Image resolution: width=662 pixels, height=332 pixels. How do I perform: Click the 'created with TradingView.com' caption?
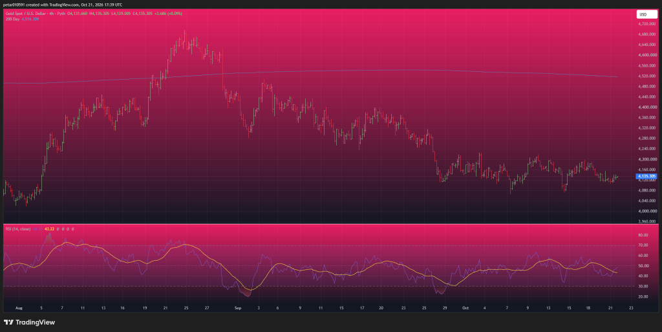pyautogui.click(x=52, y=5)
